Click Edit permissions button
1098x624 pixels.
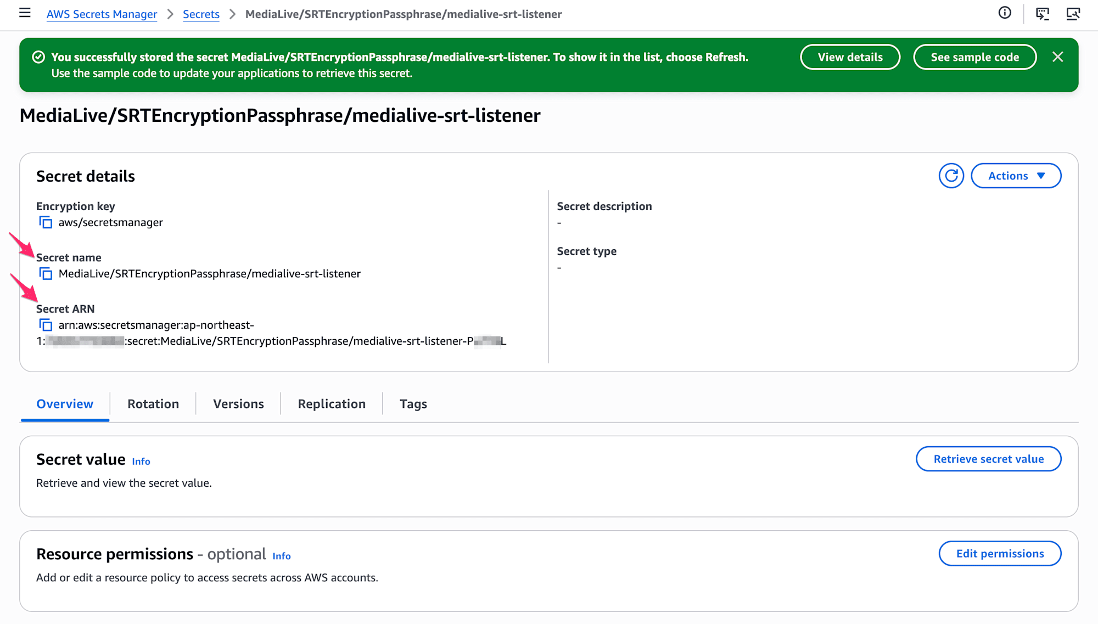[x=1000, y=553]
